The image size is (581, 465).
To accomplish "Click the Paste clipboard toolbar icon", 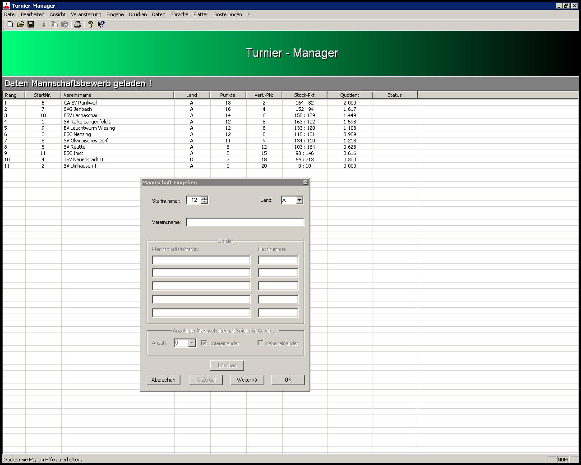I will pos(65,24).
